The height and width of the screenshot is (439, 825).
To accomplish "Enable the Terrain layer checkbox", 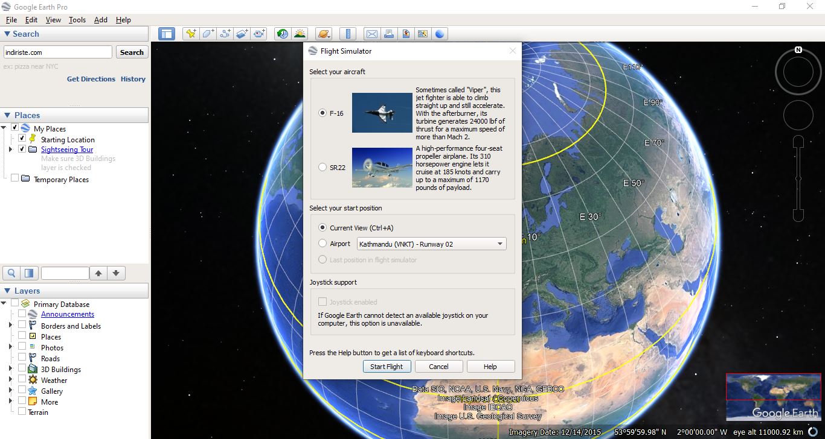I will [22, 411].
